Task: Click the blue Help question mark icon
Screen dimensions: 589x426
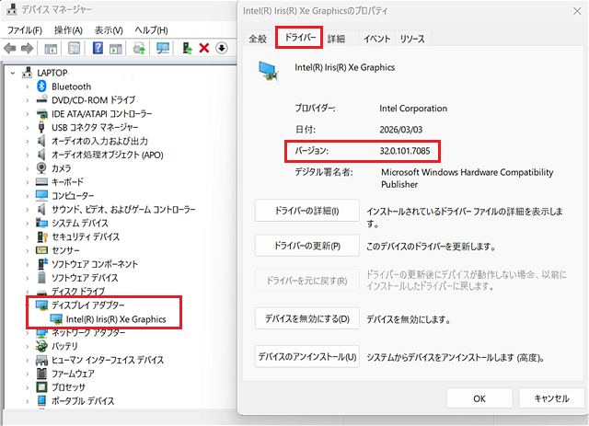Action: tap(98, 48)
